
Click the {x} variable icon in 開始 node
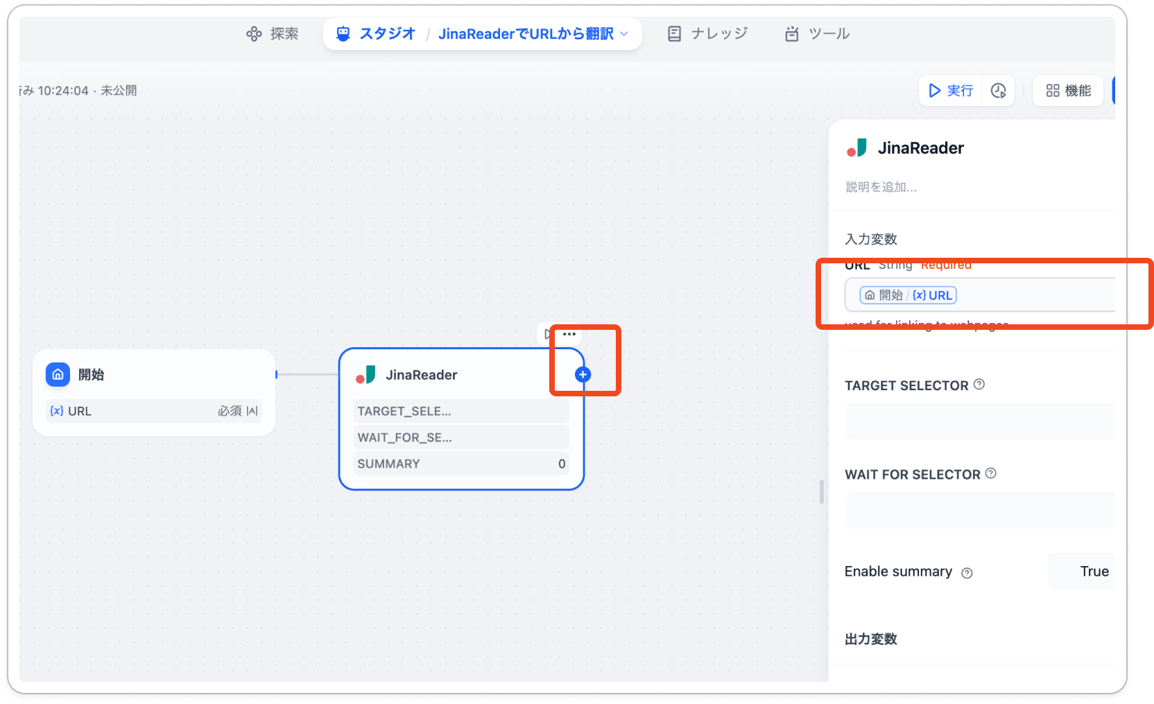(x=57, y=411)
